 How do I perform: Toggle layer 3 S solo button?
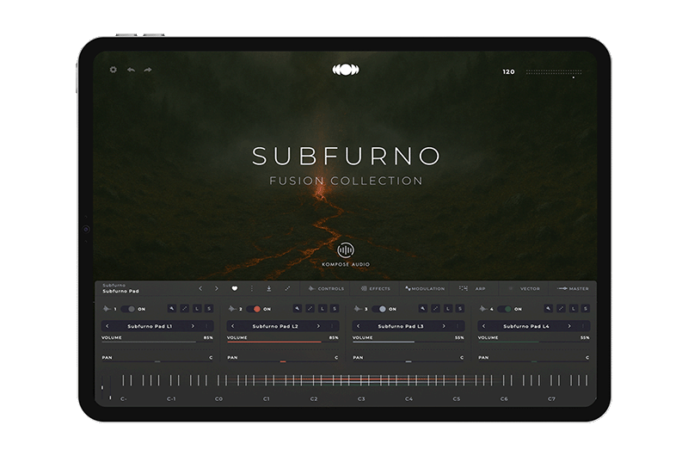(x=460, y=309)
